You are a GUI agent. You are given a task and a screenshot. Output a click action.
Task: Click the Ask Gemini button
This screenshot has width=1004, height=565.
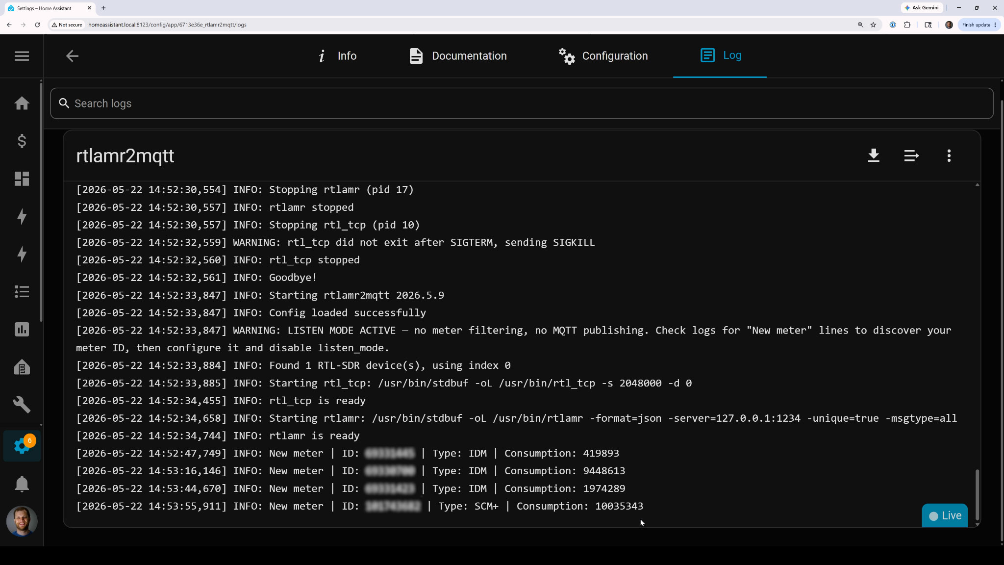(922, 8)
